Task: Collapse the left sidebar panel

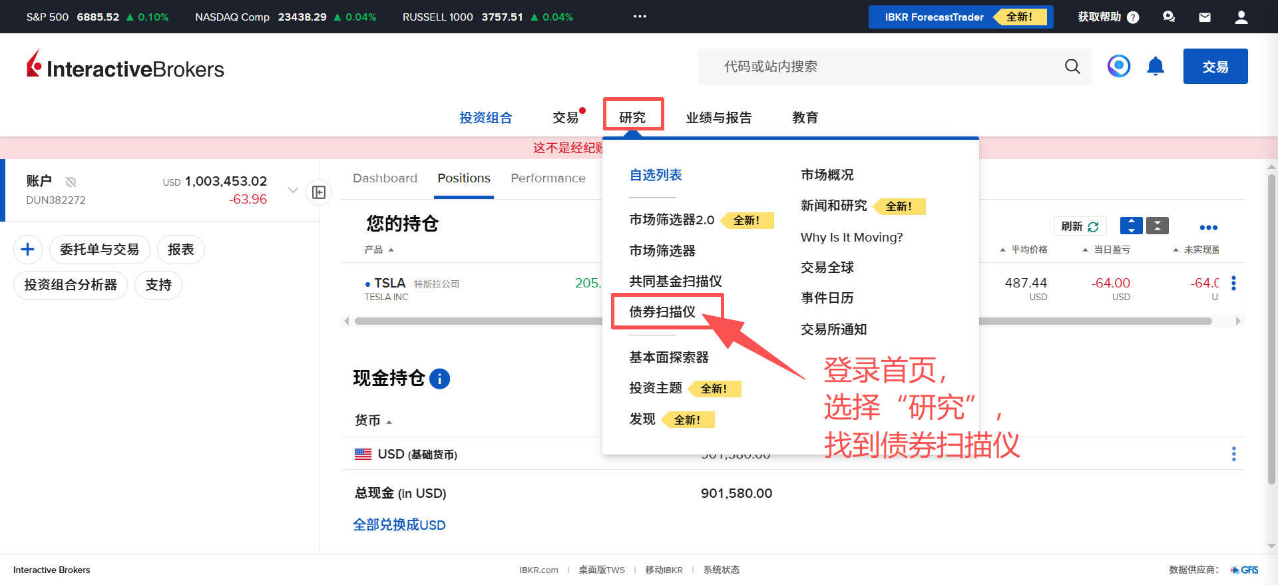Action: pos(319,192)
